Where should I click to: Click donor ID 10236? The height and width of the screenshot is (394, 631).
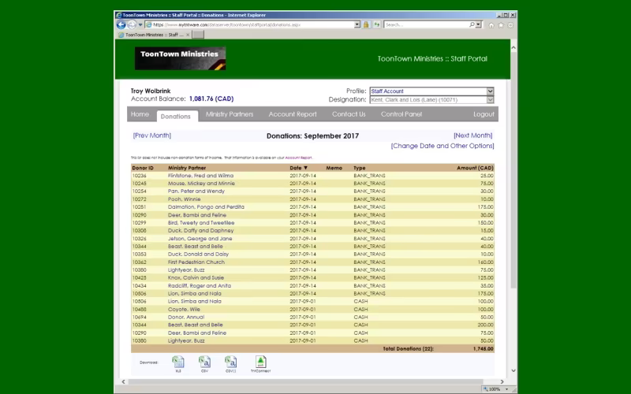point(140,176)
